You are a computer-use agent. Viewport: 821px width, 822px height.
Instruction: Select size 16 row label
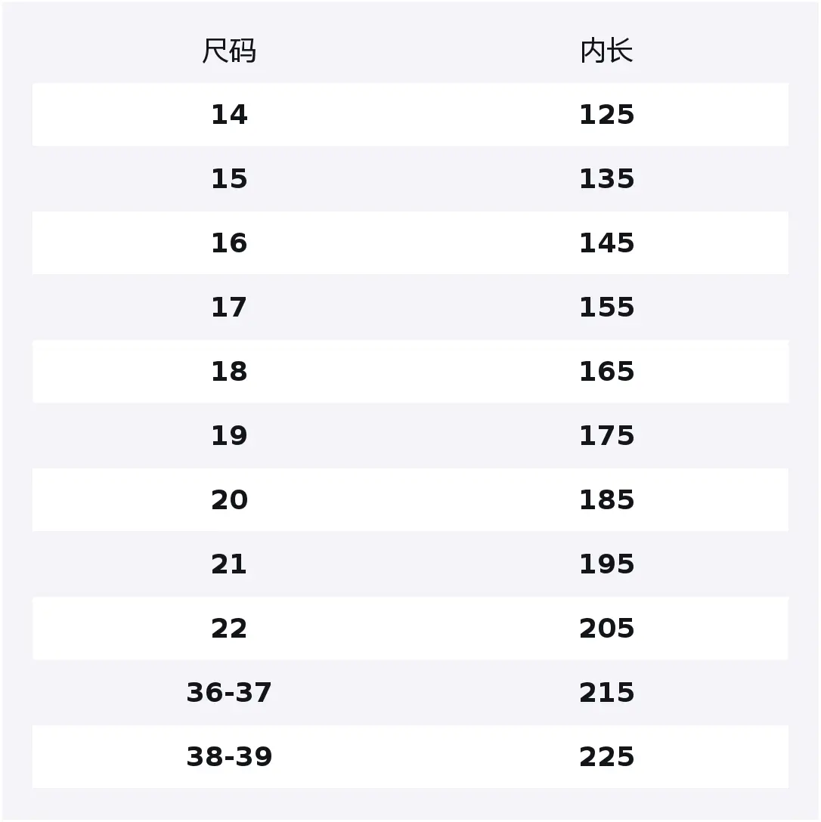(229, 243)
